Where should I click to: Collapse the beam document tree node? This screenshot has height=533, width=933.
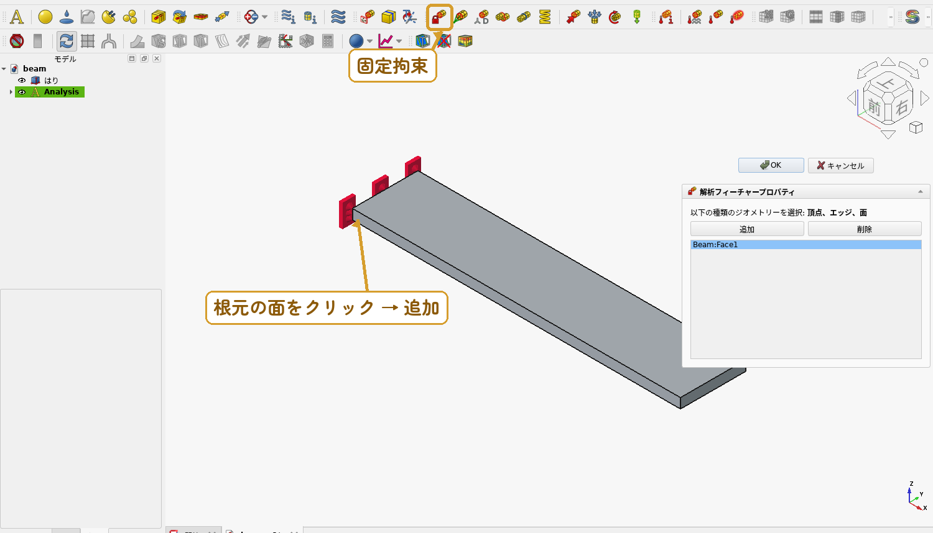coord(4,69)
